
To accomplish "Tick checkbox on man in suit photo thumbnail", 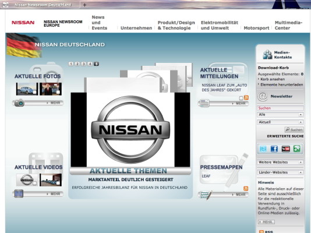I will tap(58, 92).
